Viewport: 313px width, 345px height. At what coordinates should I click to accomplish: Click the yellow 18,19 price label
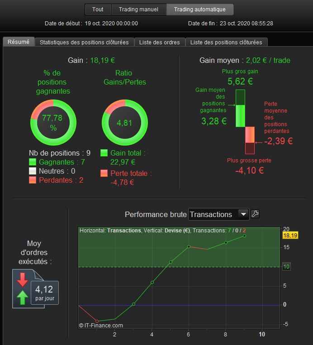(x=290, y=236)
